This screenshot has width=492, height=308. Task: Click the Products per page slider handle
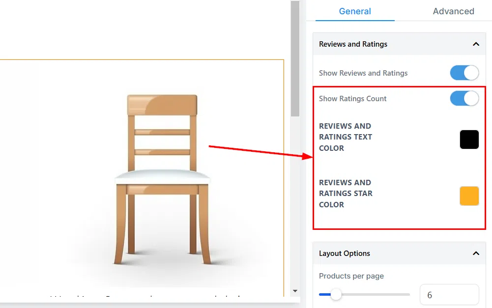pyautogui.click(x=336, y=295)
